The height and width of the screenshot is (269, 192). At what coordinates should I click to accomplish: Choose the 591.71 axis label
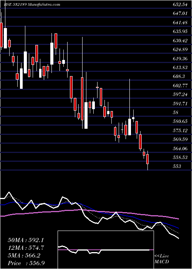pos(180,104)
